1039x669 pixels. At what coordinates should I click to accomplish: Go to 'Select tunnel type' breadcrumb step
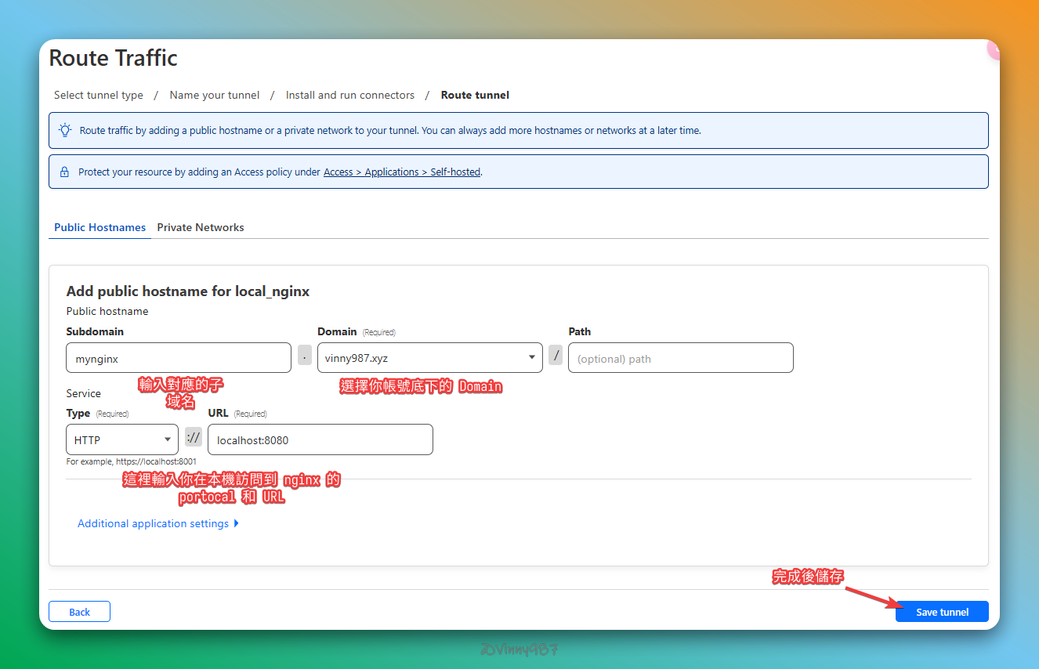tap(99, 96)
